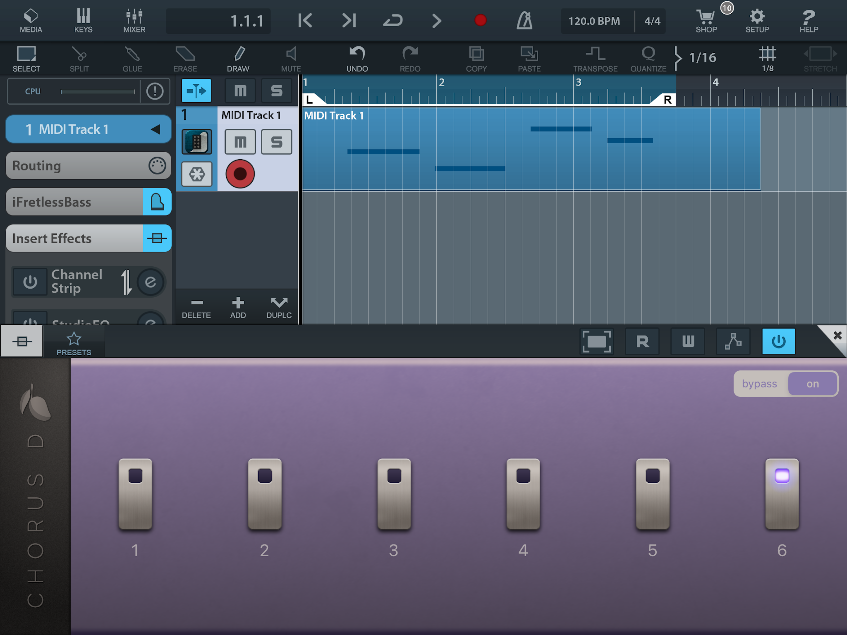Click the CPU load meter
This screenshot has height=635, width=847.
(98, 91)
